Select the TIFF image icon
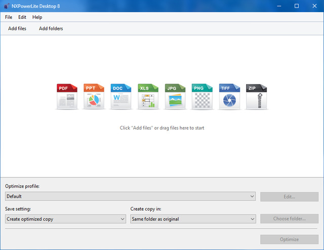This screenshot has height=250, width=324. click(229, 97)
